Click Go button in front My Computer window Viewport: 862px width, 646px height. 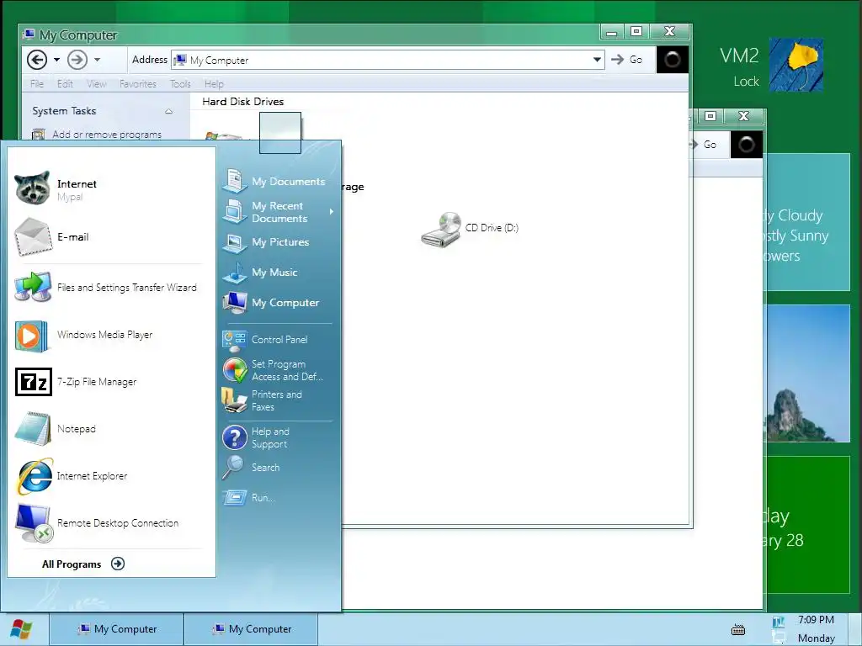point(627,60)
